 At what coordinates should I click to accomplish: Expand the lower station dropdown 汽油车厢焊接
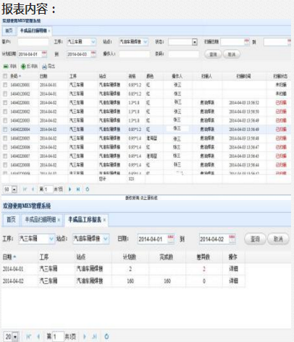[x=106, y=239]
